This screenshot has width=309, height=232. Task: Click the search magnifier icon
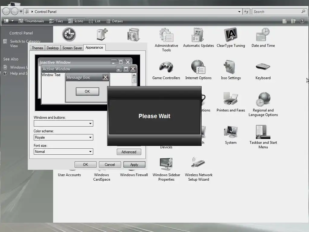click(303, 11)
